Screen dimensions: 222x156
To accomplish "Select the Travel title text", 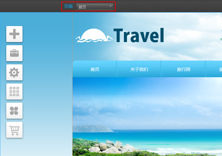I will tap(139, 36).
